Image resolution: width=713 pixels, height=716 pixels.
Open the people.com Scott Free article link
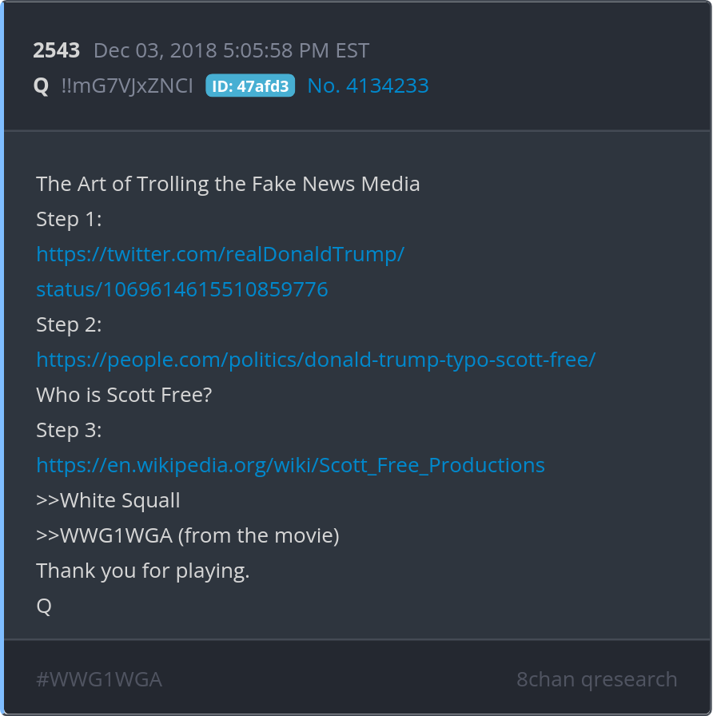click(x=316, y=360)
